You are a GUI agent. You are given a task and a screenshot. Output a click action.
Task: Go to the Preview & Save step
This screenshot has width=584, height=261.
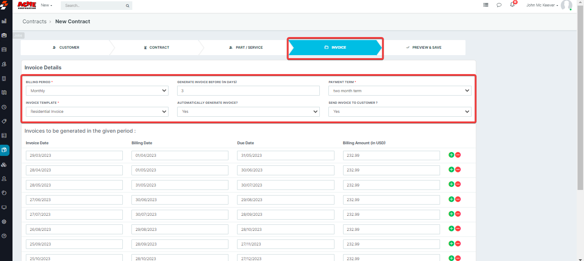(424, 47)
